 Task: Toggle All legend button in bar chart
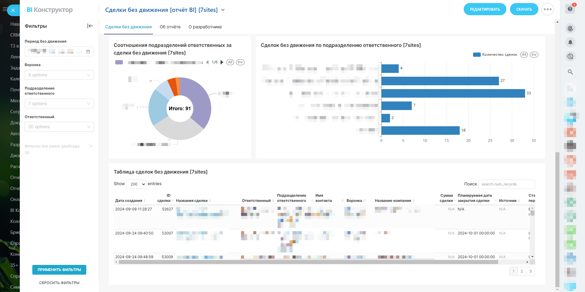tap(524, 55)
